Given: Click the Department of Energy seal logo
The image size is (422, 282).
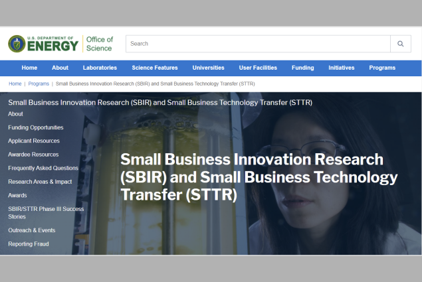Looking at the screenshot, I should tap(17, 44).
